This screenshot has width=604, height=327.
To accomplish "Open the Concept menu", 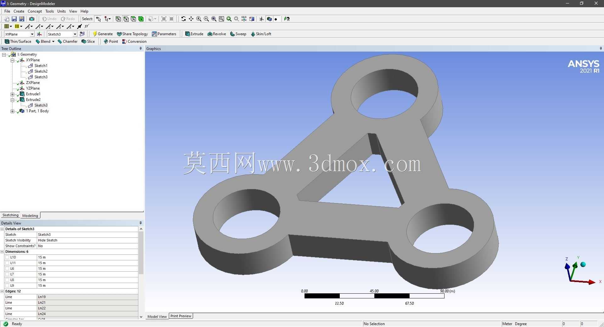I will coord(35,11).
